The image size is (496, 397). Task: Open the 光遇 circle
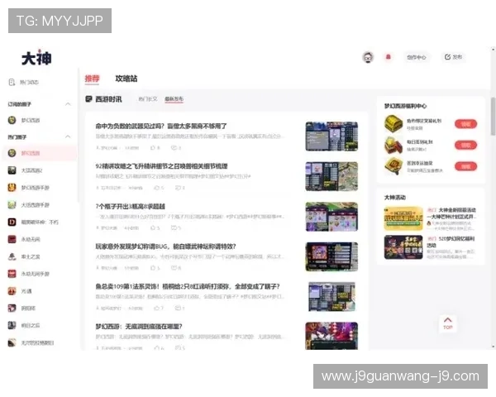20,291
